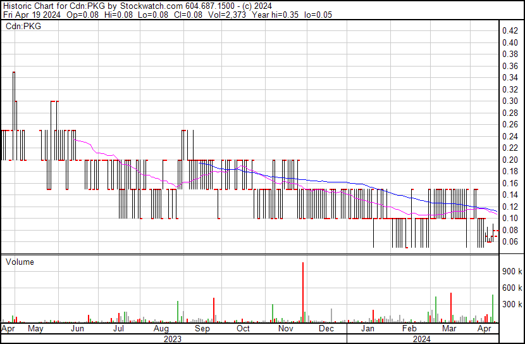
Task: Click the 0.20 price axis label
Action: 510,160
